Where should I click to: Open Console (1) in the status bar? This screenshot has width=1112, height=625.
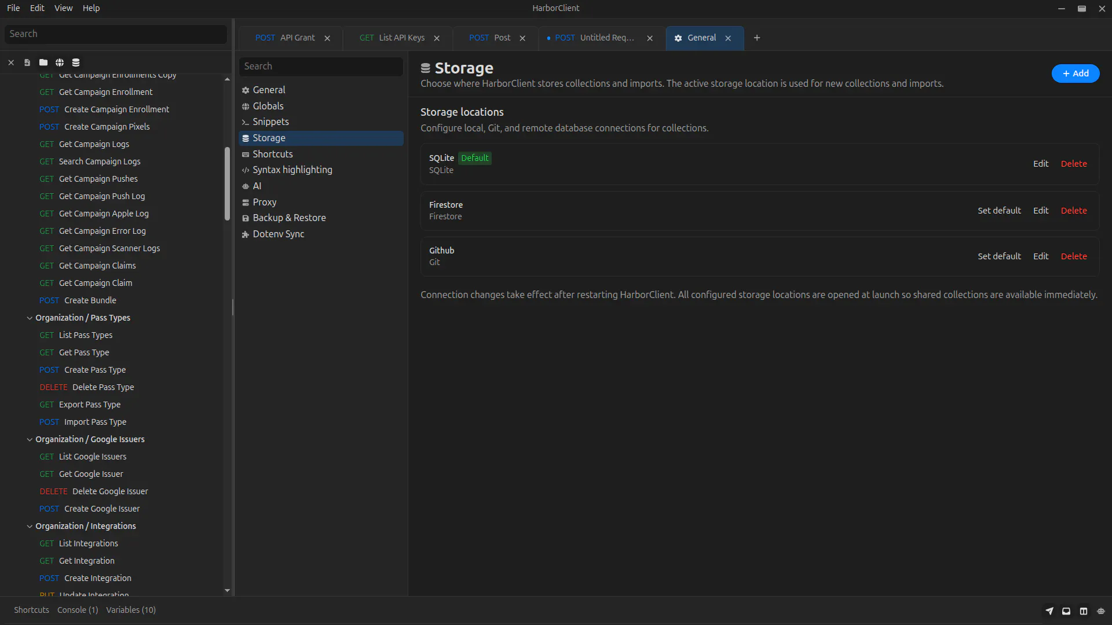click(x=78, y=610)
